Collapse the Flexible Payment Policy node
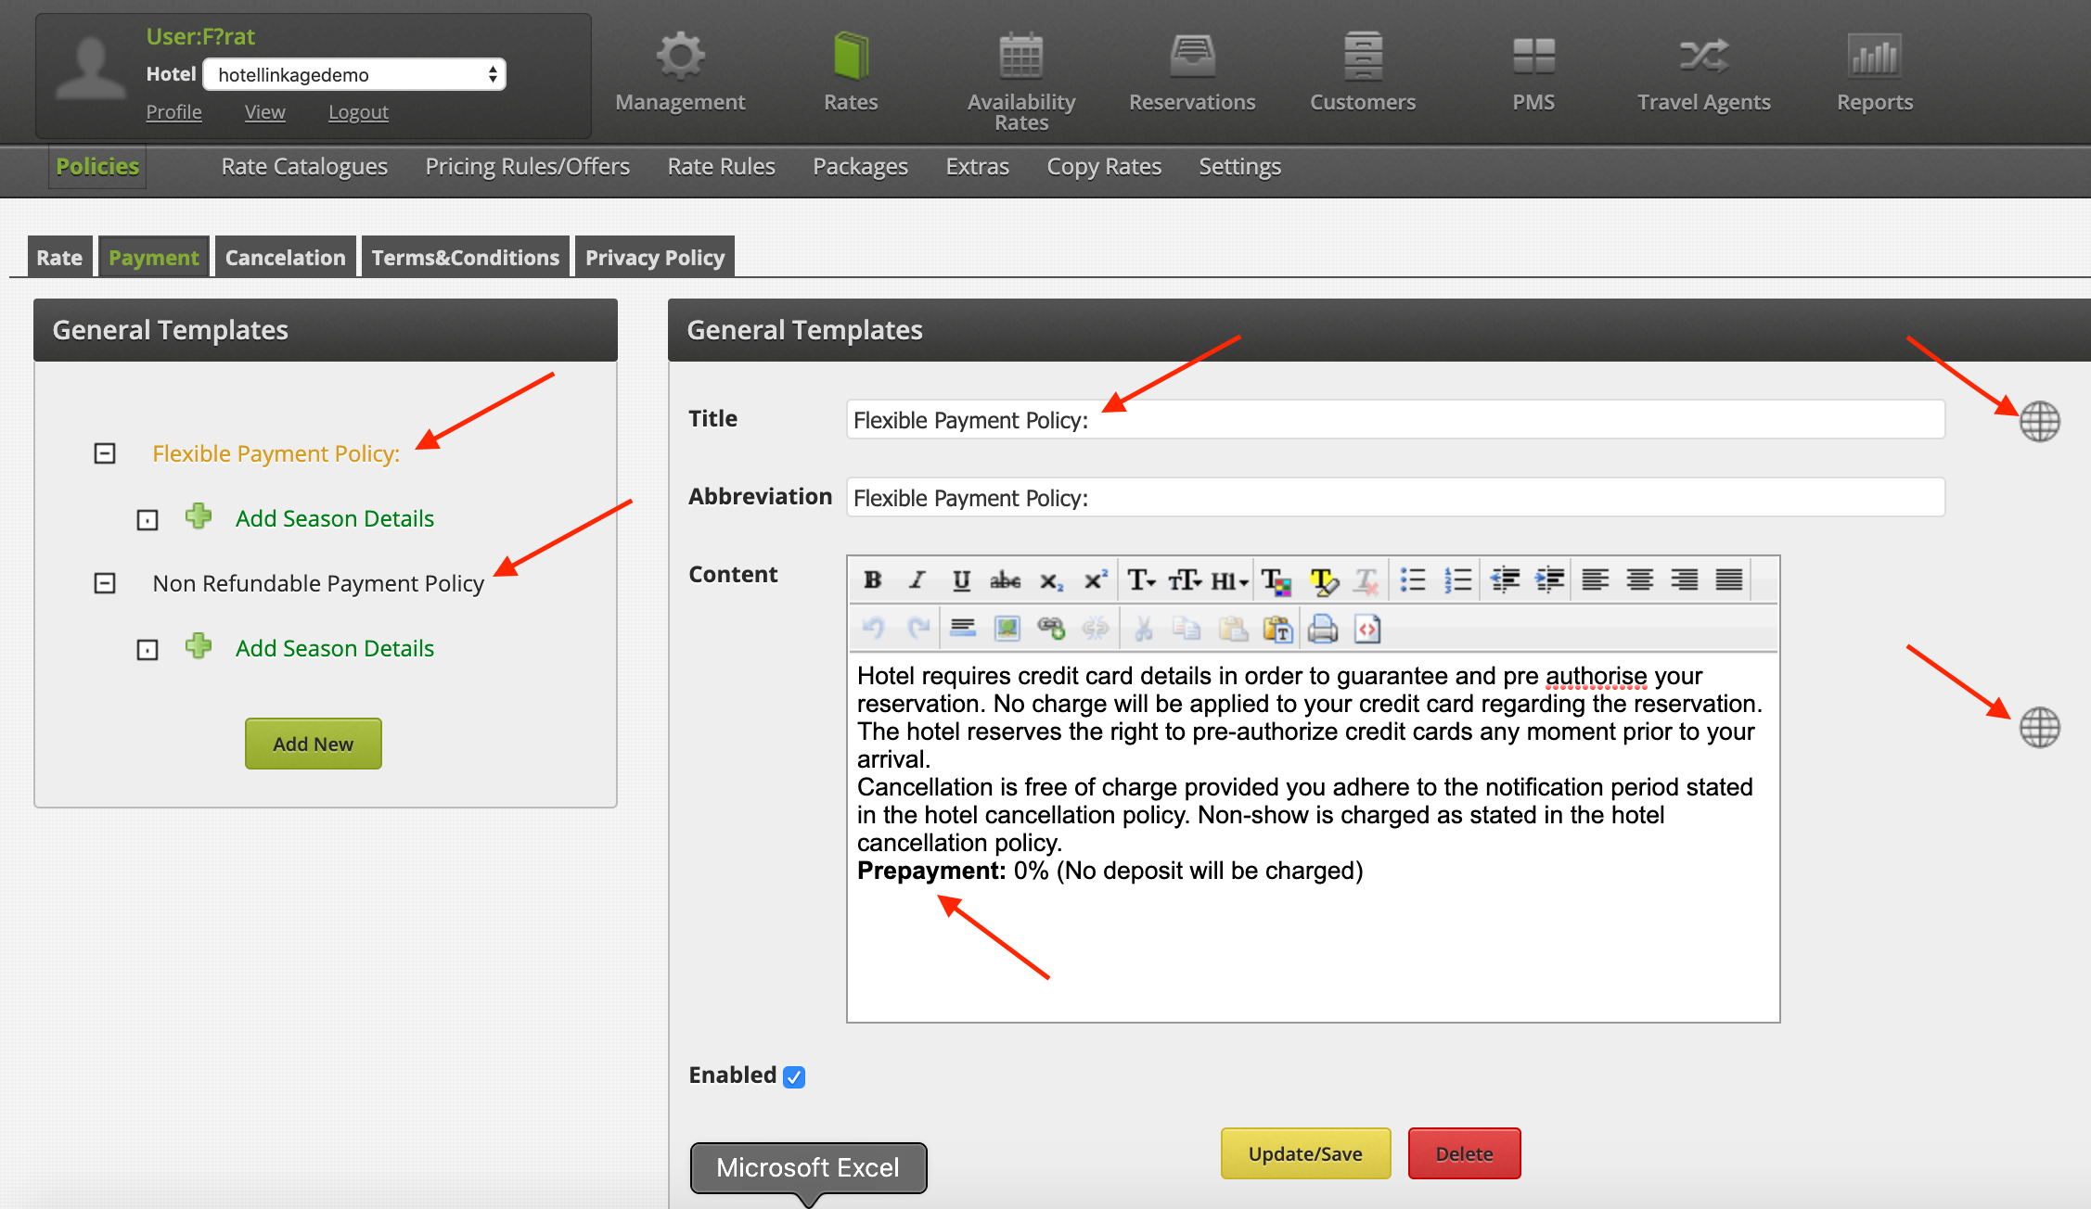The height and width of the screenshot is (1209, 2091). pyautogui.click(x=105, y=453)
